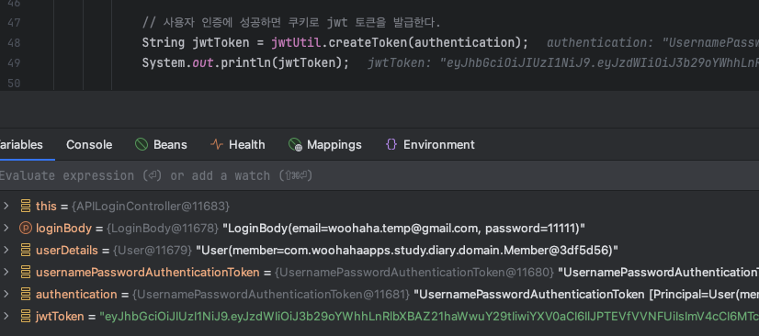Switch to the Variables tab
The height and width of the screenshot is (336, 759).
tap(21, 144)
